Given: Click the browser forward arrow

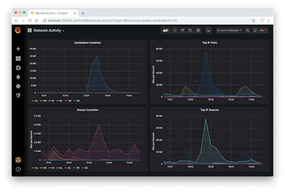Looking at the screenshot, I should [x=23, y=20].
